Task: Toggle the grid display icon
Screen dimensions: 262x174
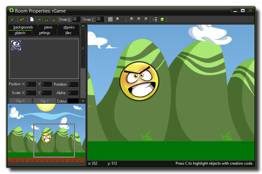Action: pyautogui.click(x=110, y=19)
